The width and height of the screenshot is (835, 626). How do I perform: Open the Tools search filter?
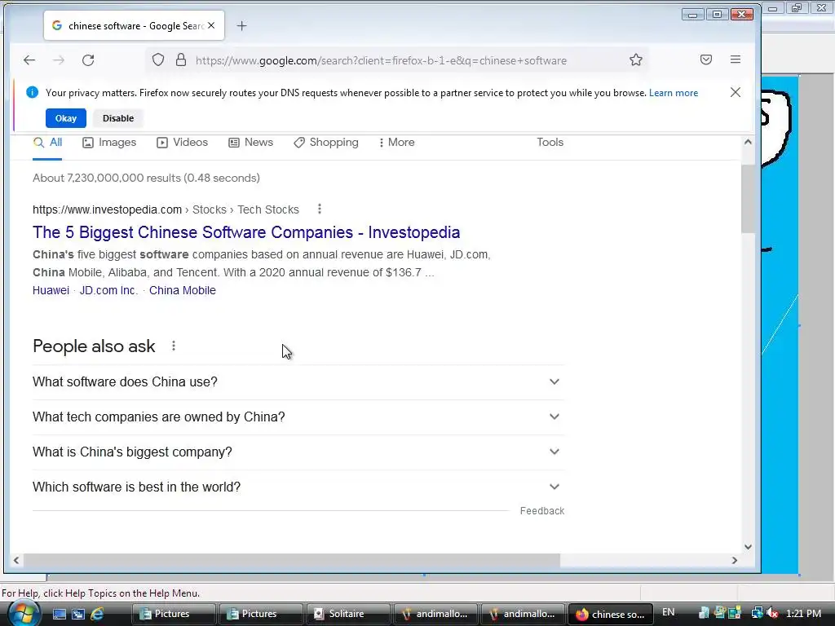point(550,143)
